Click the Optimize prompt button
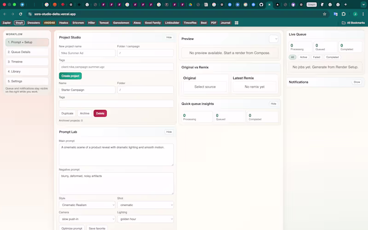368x230 pixels. point(72,228)
